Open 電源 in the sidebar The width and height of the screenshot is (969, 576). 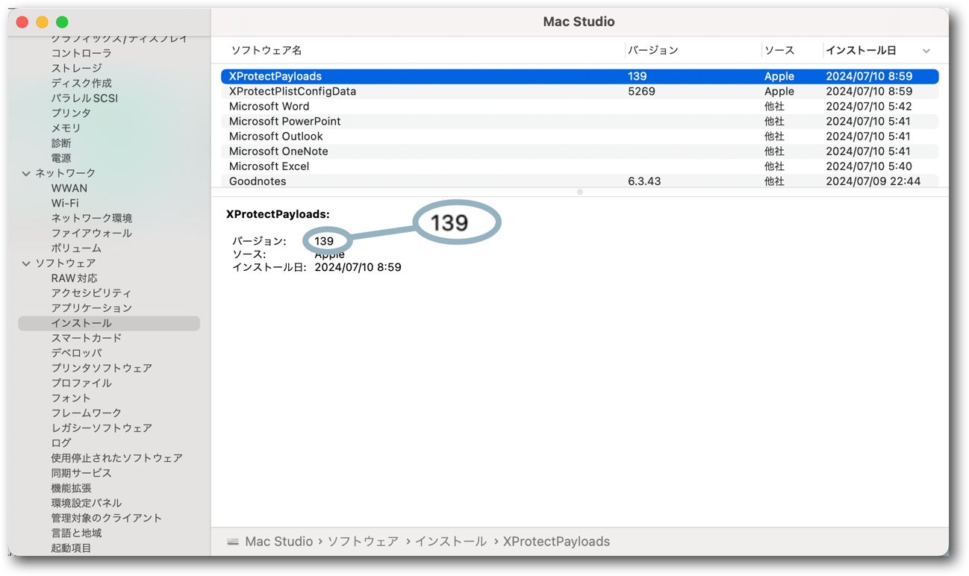[61, 158]
